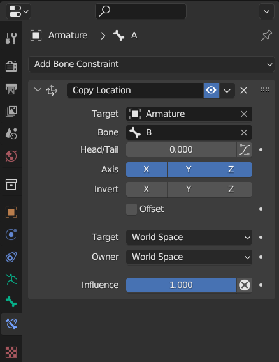Collapse the Copy Location constraint panel
The width and height of the screenshot is (279, 362).
(38, 90)
